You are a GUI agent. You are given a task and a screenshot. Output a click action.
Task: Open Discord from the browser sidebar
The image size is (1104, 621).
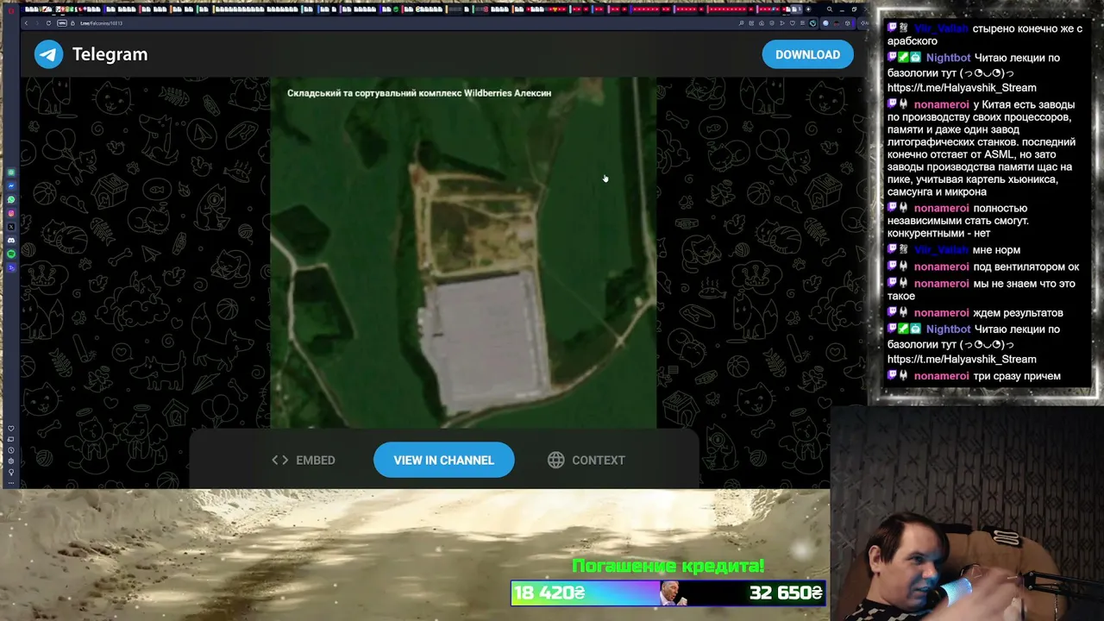tap(11, 241)
